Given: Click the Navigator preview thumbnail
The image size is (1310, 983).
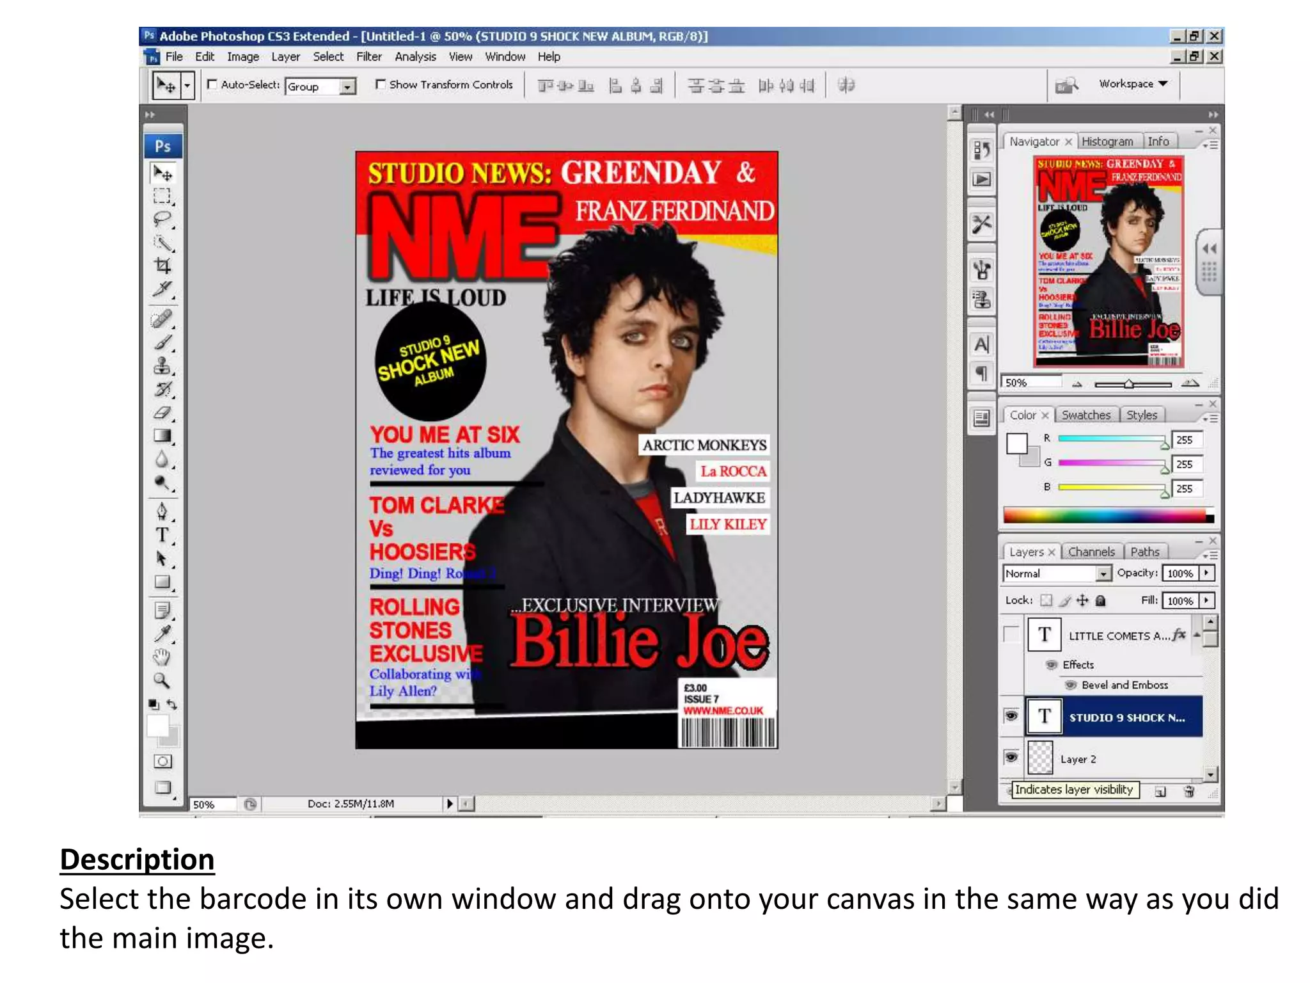Looking at the screenshot, I should click(1109, 262).
